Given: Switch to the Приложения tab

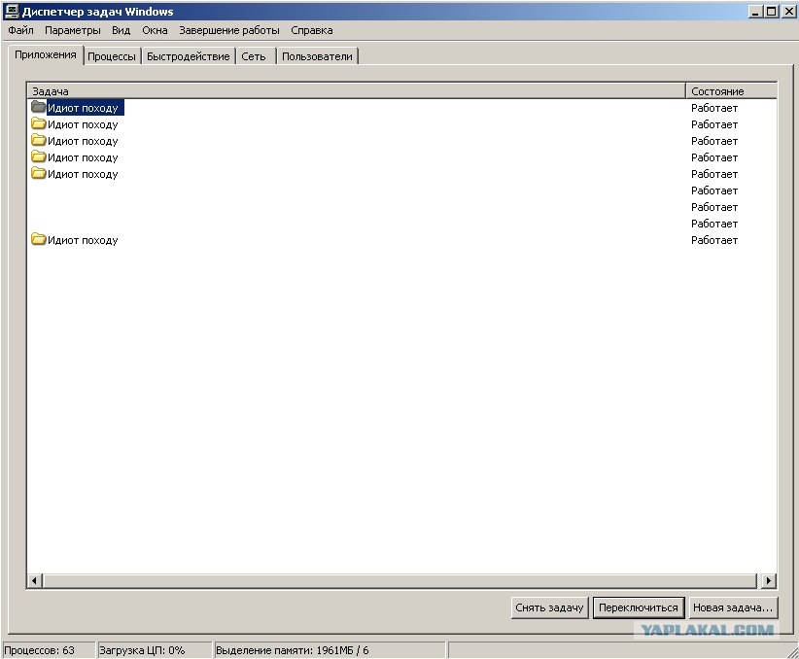Looking at the screenshot, I should click(x=45, y=55).
